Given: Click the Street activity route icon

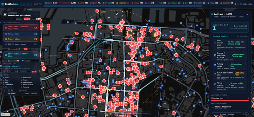Looking at the screenshot, I should (6, 55).
